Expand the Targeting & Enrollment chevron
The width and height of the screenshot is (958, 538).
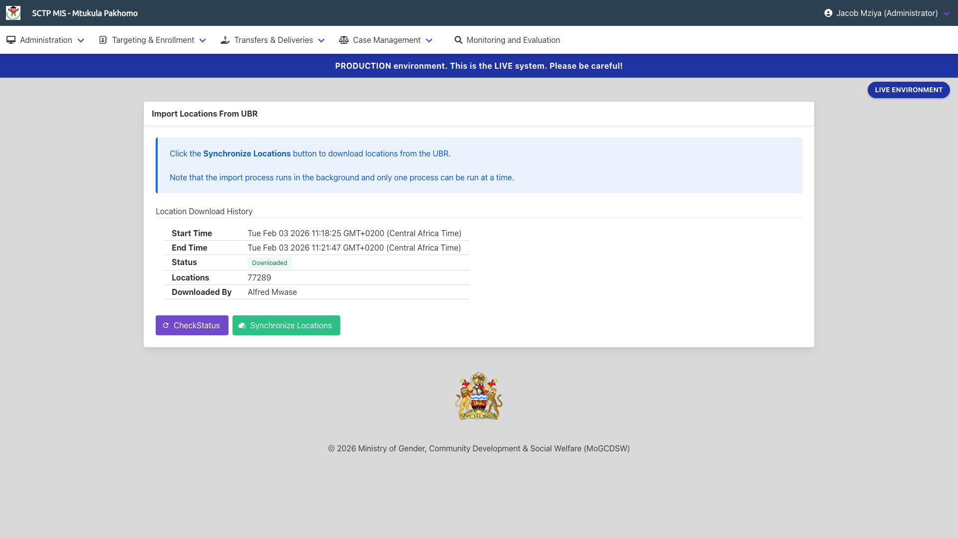[x=203, y=40]
